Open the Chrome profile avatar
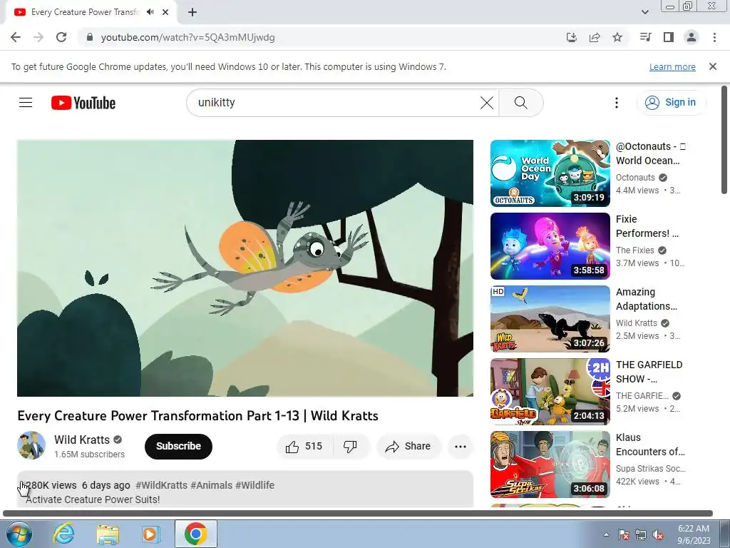This screenshot has width=730, height=548. 692,37
